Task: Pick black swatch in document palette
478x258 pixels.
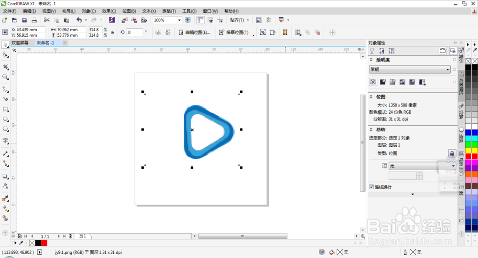Action: (38, 243)
